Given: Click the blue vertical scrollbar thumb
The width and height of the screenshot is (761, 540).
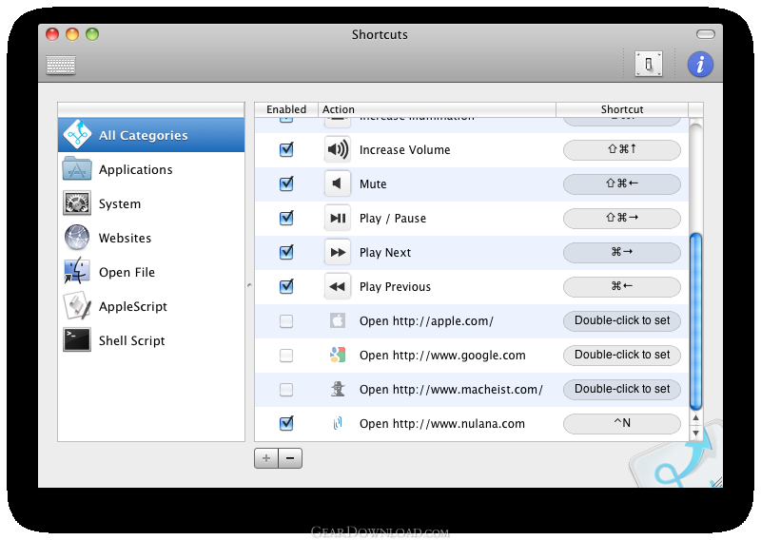Looking at the screenshot, I should (695, 321).
